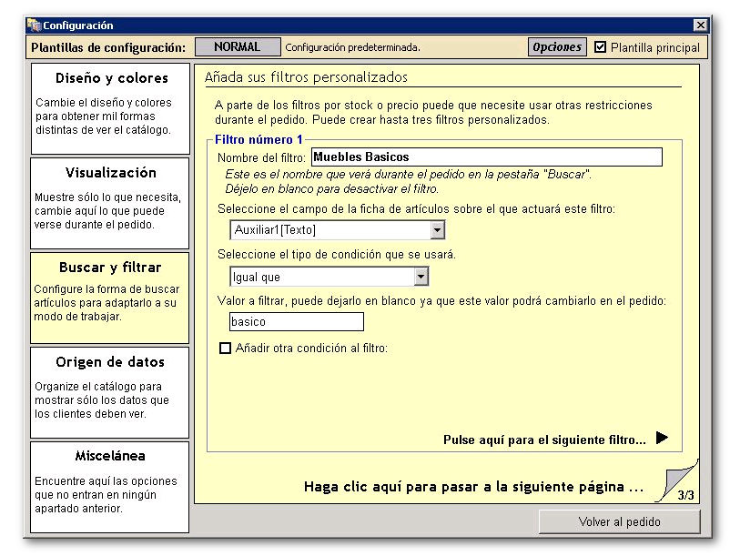Click the 3/3 page indicator
Screen dimensions: 730x556
(x=685, y=495)
